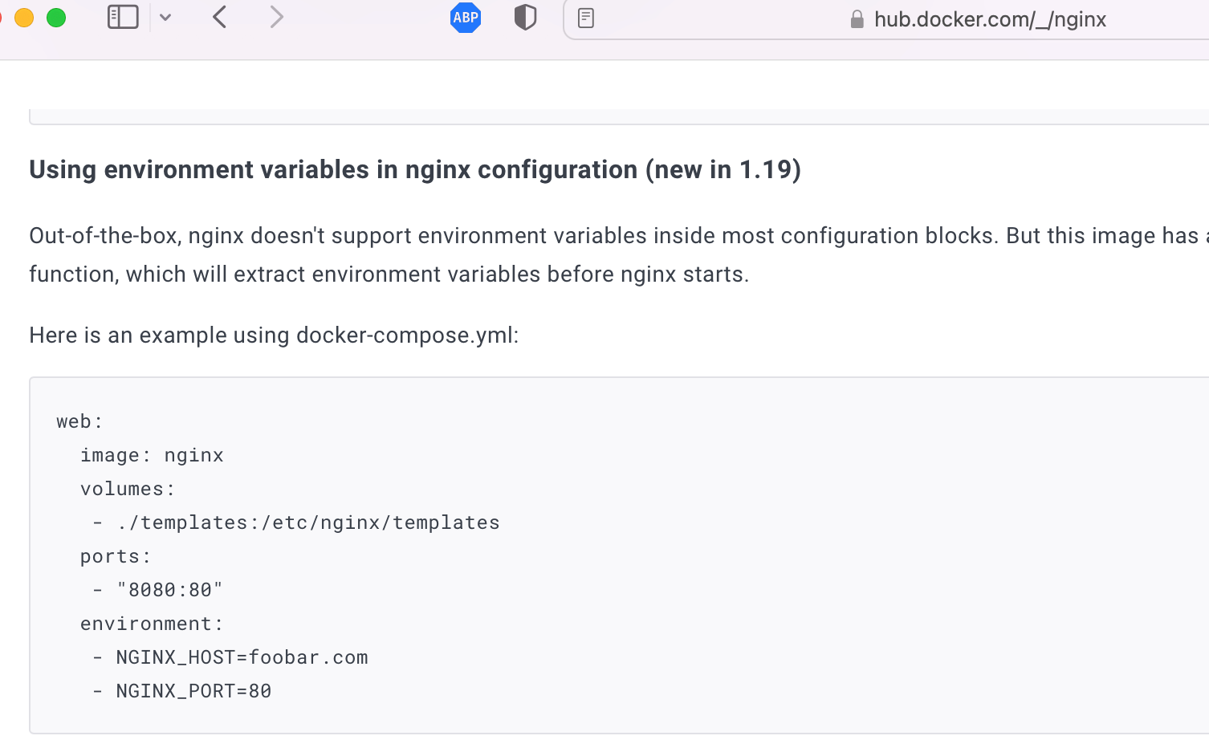Screen dimensions: 1209x748
Task: Click the "8080:80" ports entry
Action: [x=169, y=590]
